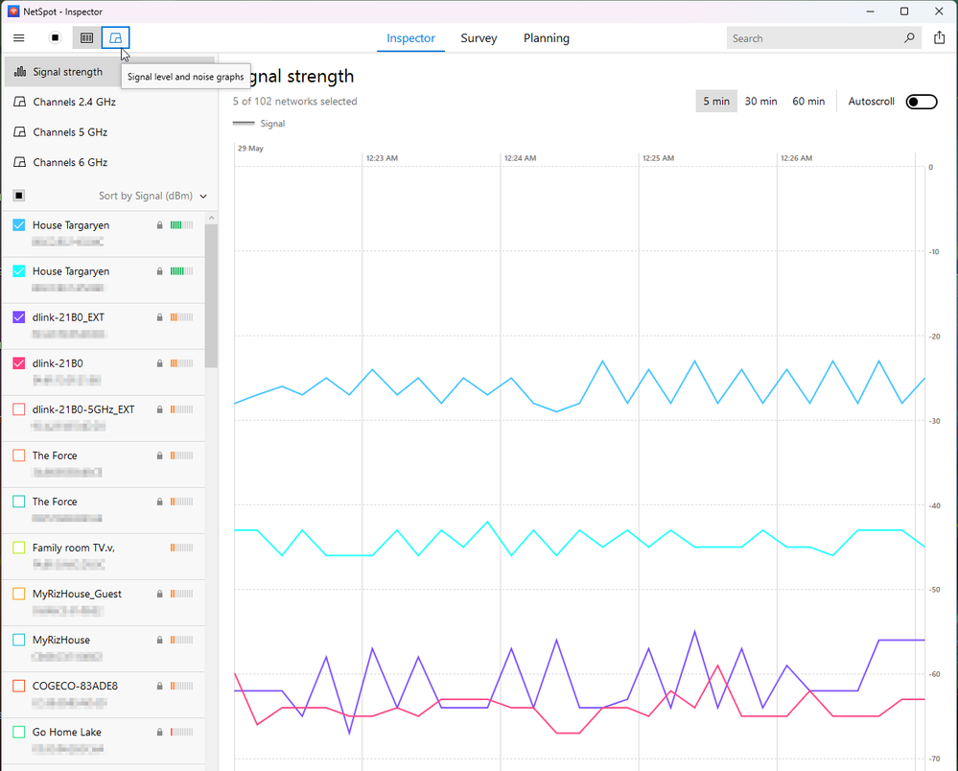Viewport: 958px width, 771px height.
Task: Select the signal and noise graphs icon
Action: [116, 38]
